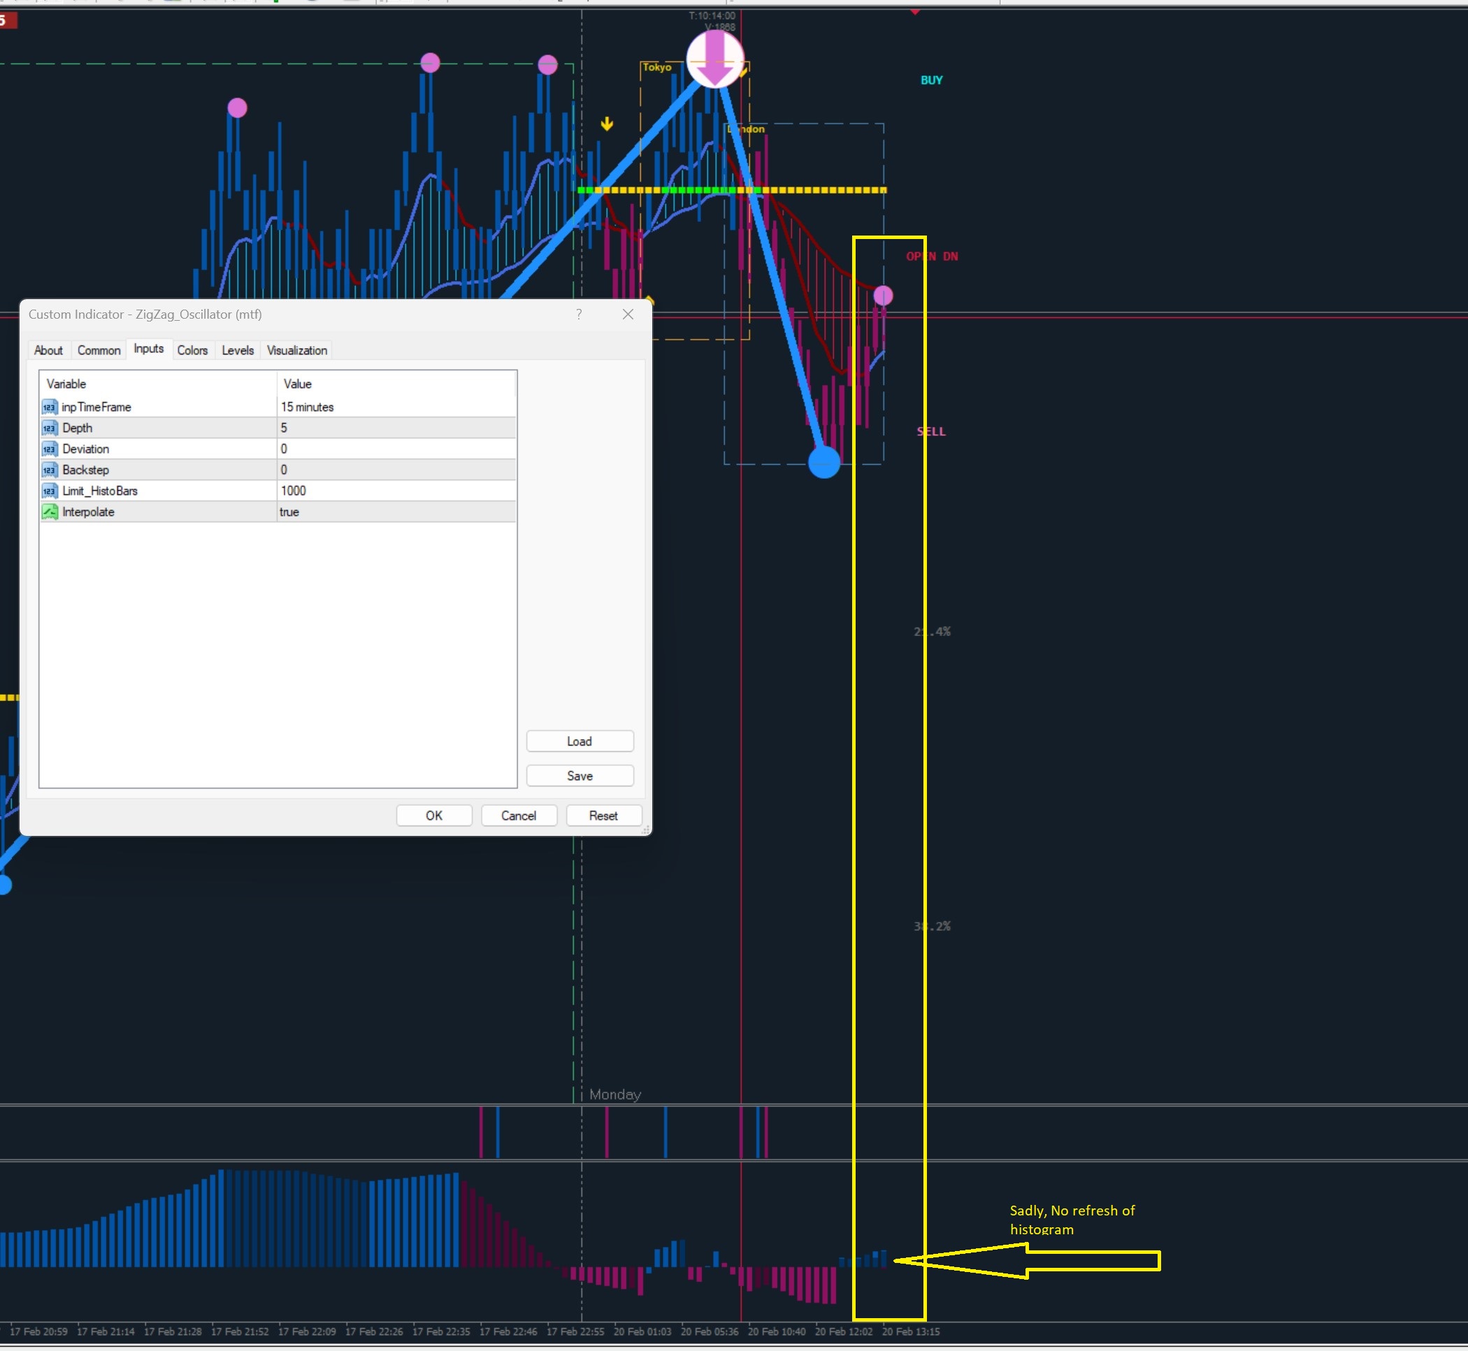Toggle the Interpolate value true
1468x1351 pixels.
coord(395,512)
